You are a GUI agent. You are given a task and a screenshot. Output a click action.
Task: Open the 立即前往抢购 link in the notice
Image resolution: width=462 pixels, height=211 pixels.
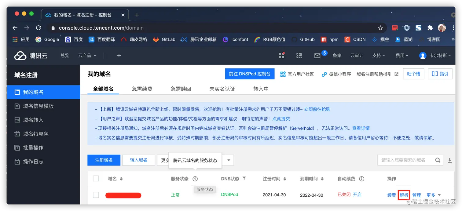click(317, 109)
